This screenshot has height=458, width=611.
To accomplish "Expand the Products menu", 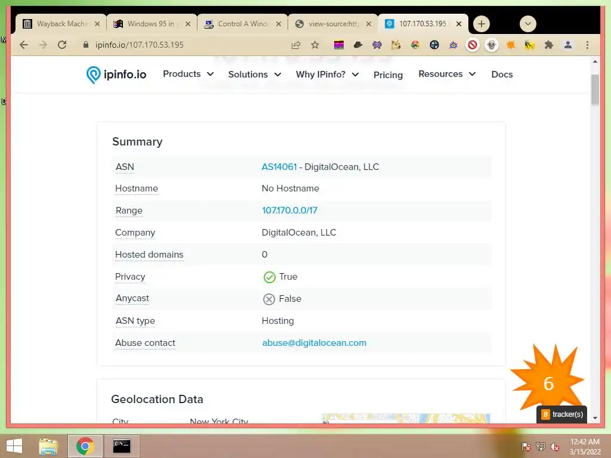I will 188,74.
